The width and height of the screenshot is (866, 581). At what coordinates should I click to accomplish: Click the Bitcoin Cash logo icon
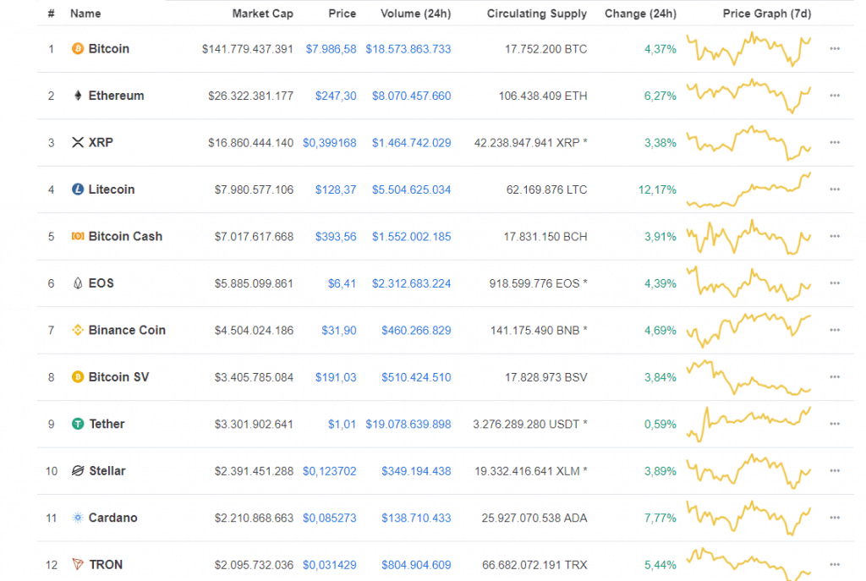click(x=78, y=237)
